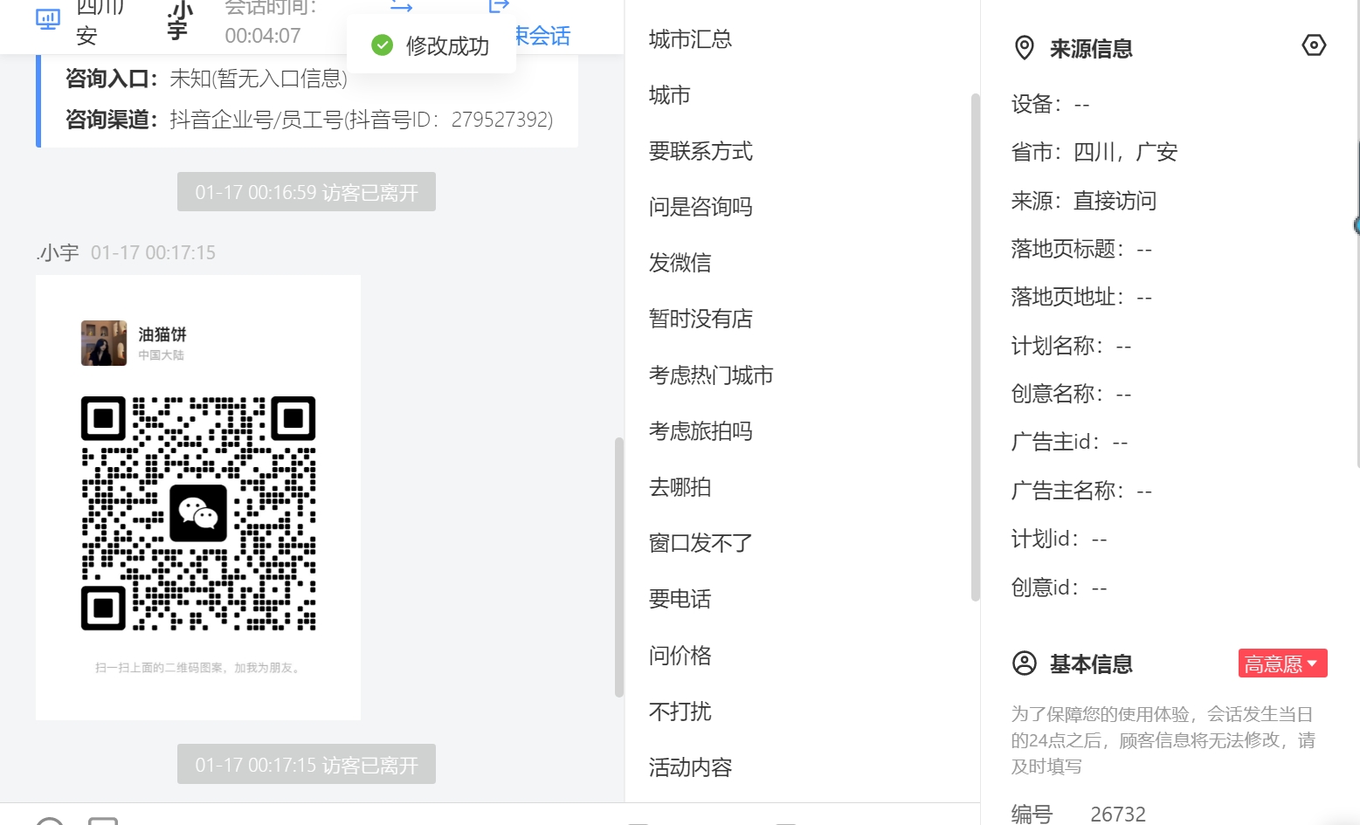1360x825 pixels.
Task: Click the 创意名称 field
Action: [1071, 394]
